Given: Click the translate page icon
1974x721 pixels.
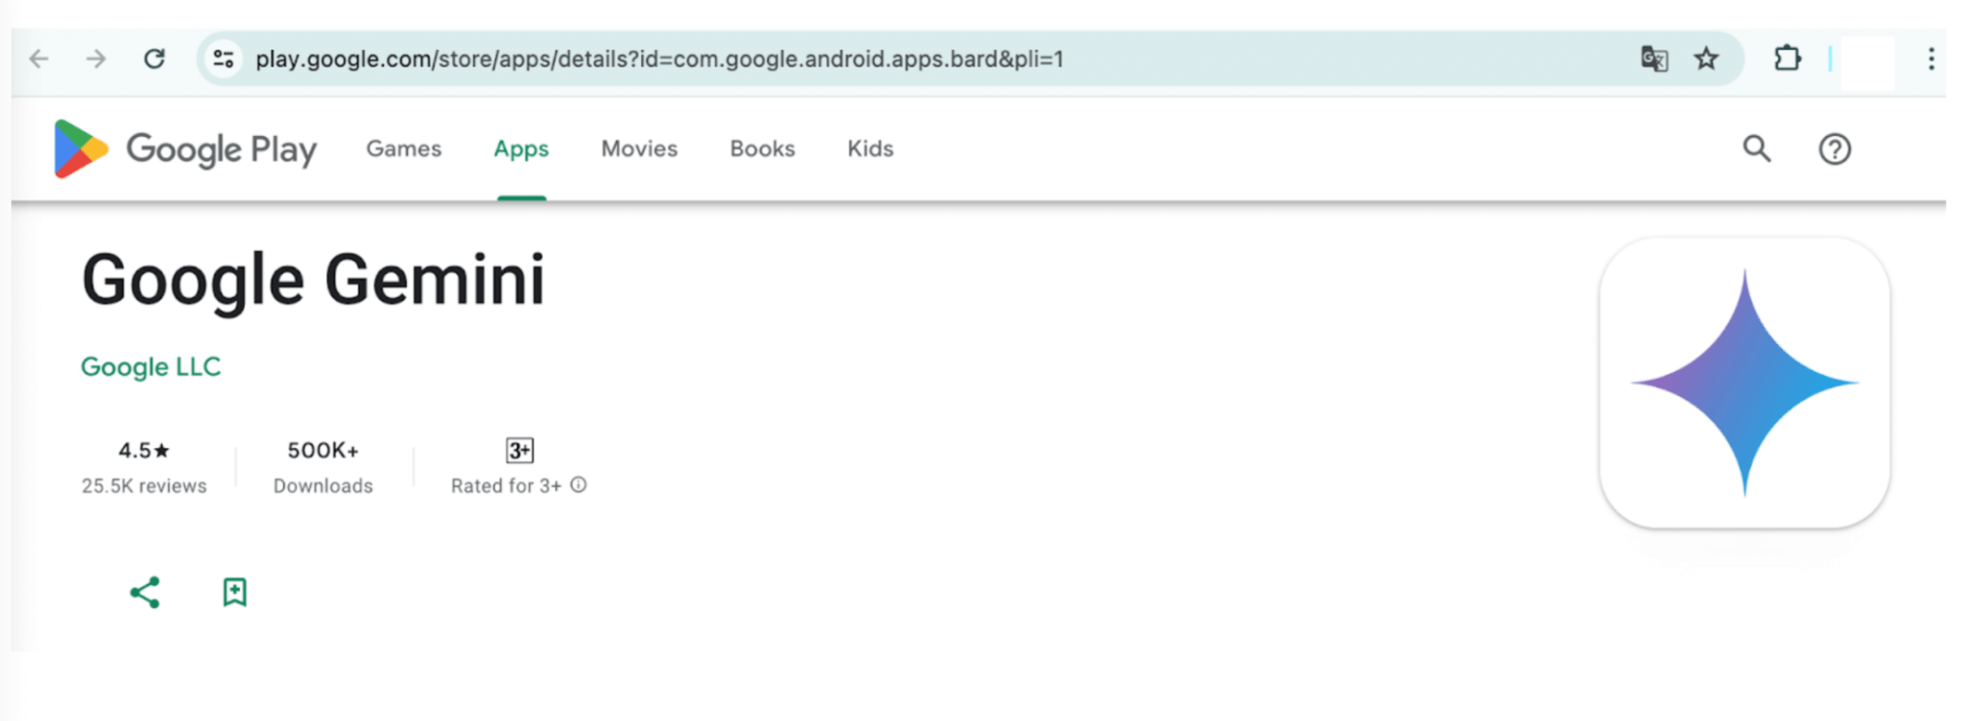Looking at the screenshot, I should coord(1654,59).
